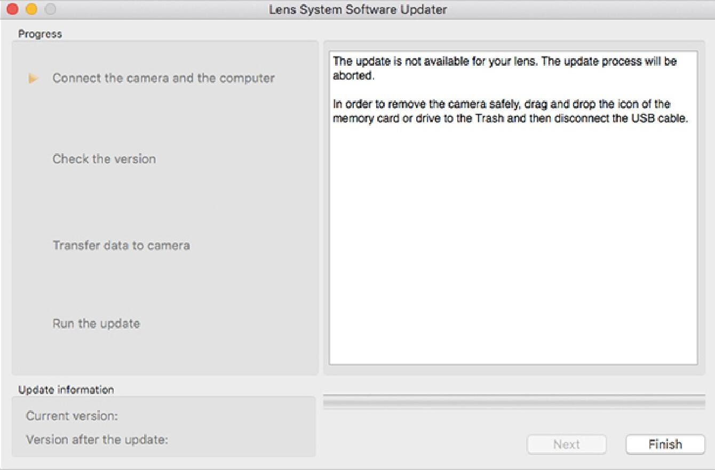The image size is (715, 470).
Task: Click the "Lens System Software Updater" window title
Action: pyautogui.click(x=357, y=9)
